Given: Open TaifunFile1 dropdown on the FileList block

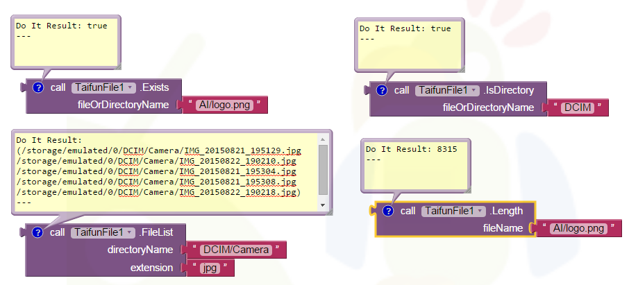Looking at the screenshot, I should point(103,232).
